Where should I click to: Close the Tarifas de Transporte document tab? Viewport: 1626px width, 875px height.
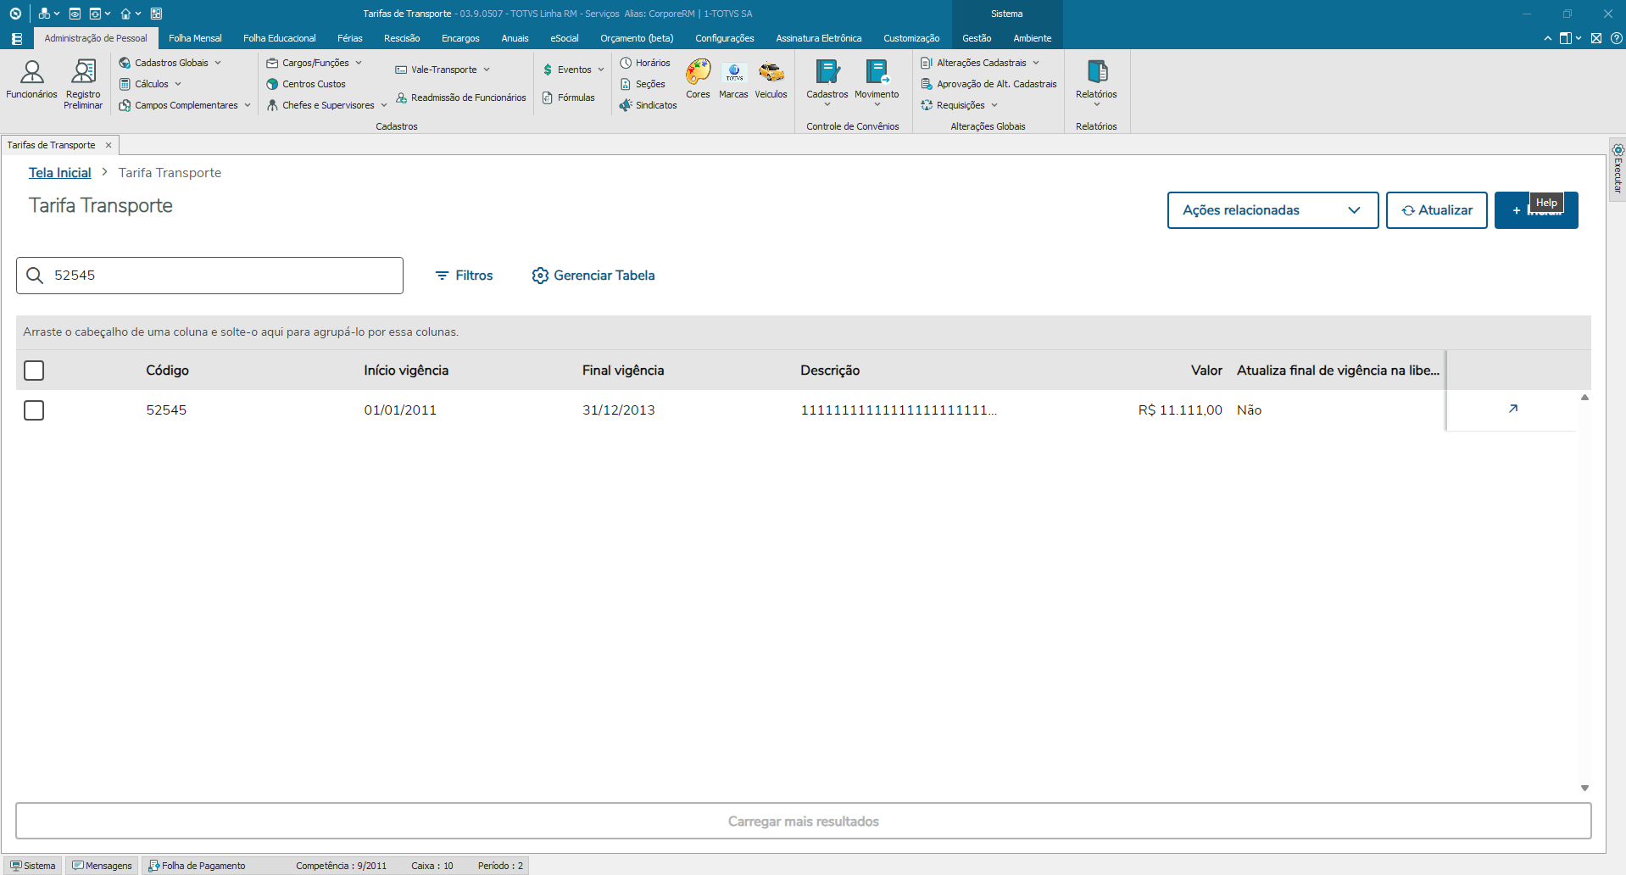[109, 145]
